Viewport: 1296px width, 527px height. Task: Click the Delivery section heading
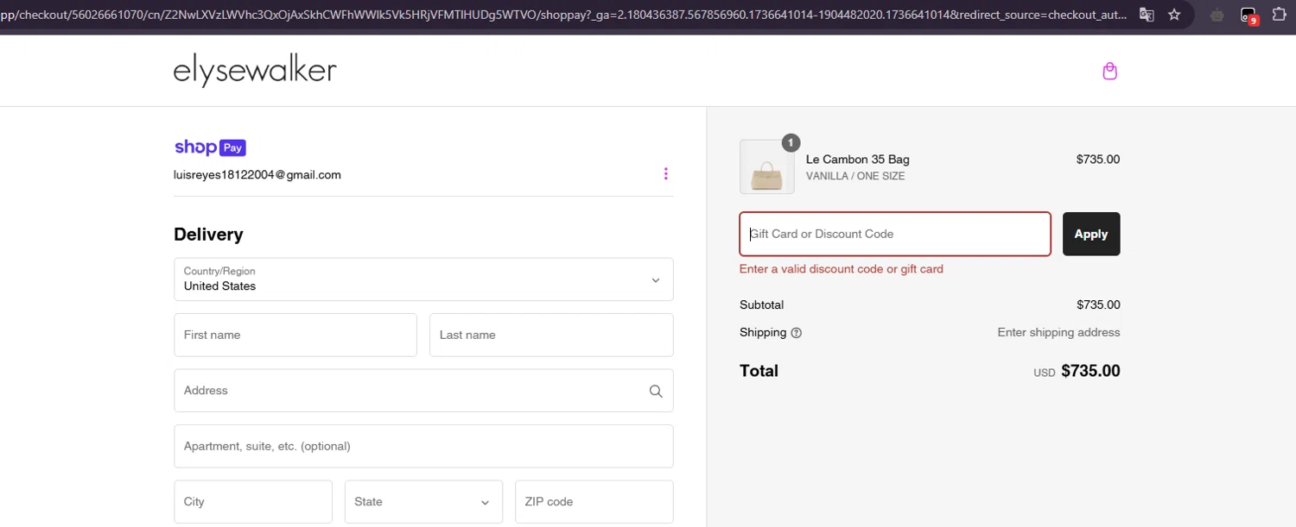[x=208, y=235]
